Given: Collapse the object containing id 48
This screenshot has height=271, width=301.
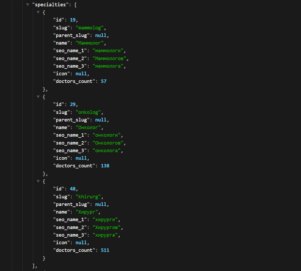Looking at the screenshot, I should 38,181.
